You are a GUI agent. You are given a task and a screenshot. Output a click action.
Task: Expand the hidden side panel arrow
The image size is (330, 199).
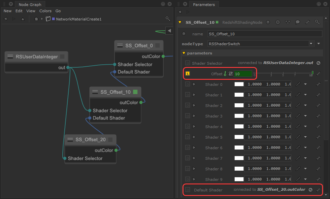[169, 31]
